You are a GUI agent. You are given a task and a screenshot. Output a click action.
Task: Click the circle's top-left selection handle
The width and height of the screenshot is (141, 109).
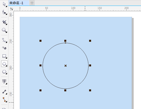tap(40, 41)
